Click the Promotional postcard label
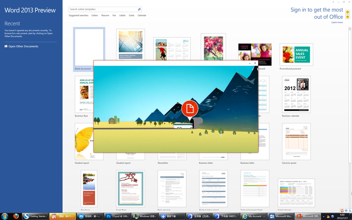352x220 pixels. pyautogui.click(x=290, y=69)
